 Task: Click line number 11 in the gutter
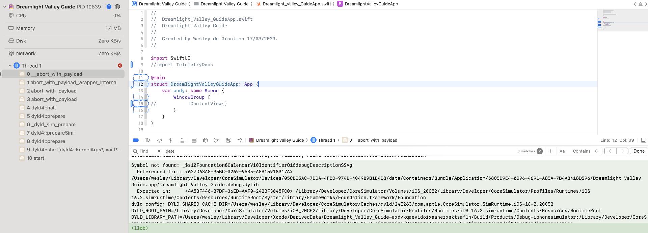[x=141, y=78]
